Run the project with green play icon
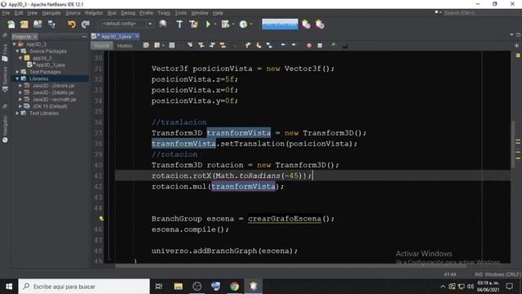 click(x=208, y=24)
